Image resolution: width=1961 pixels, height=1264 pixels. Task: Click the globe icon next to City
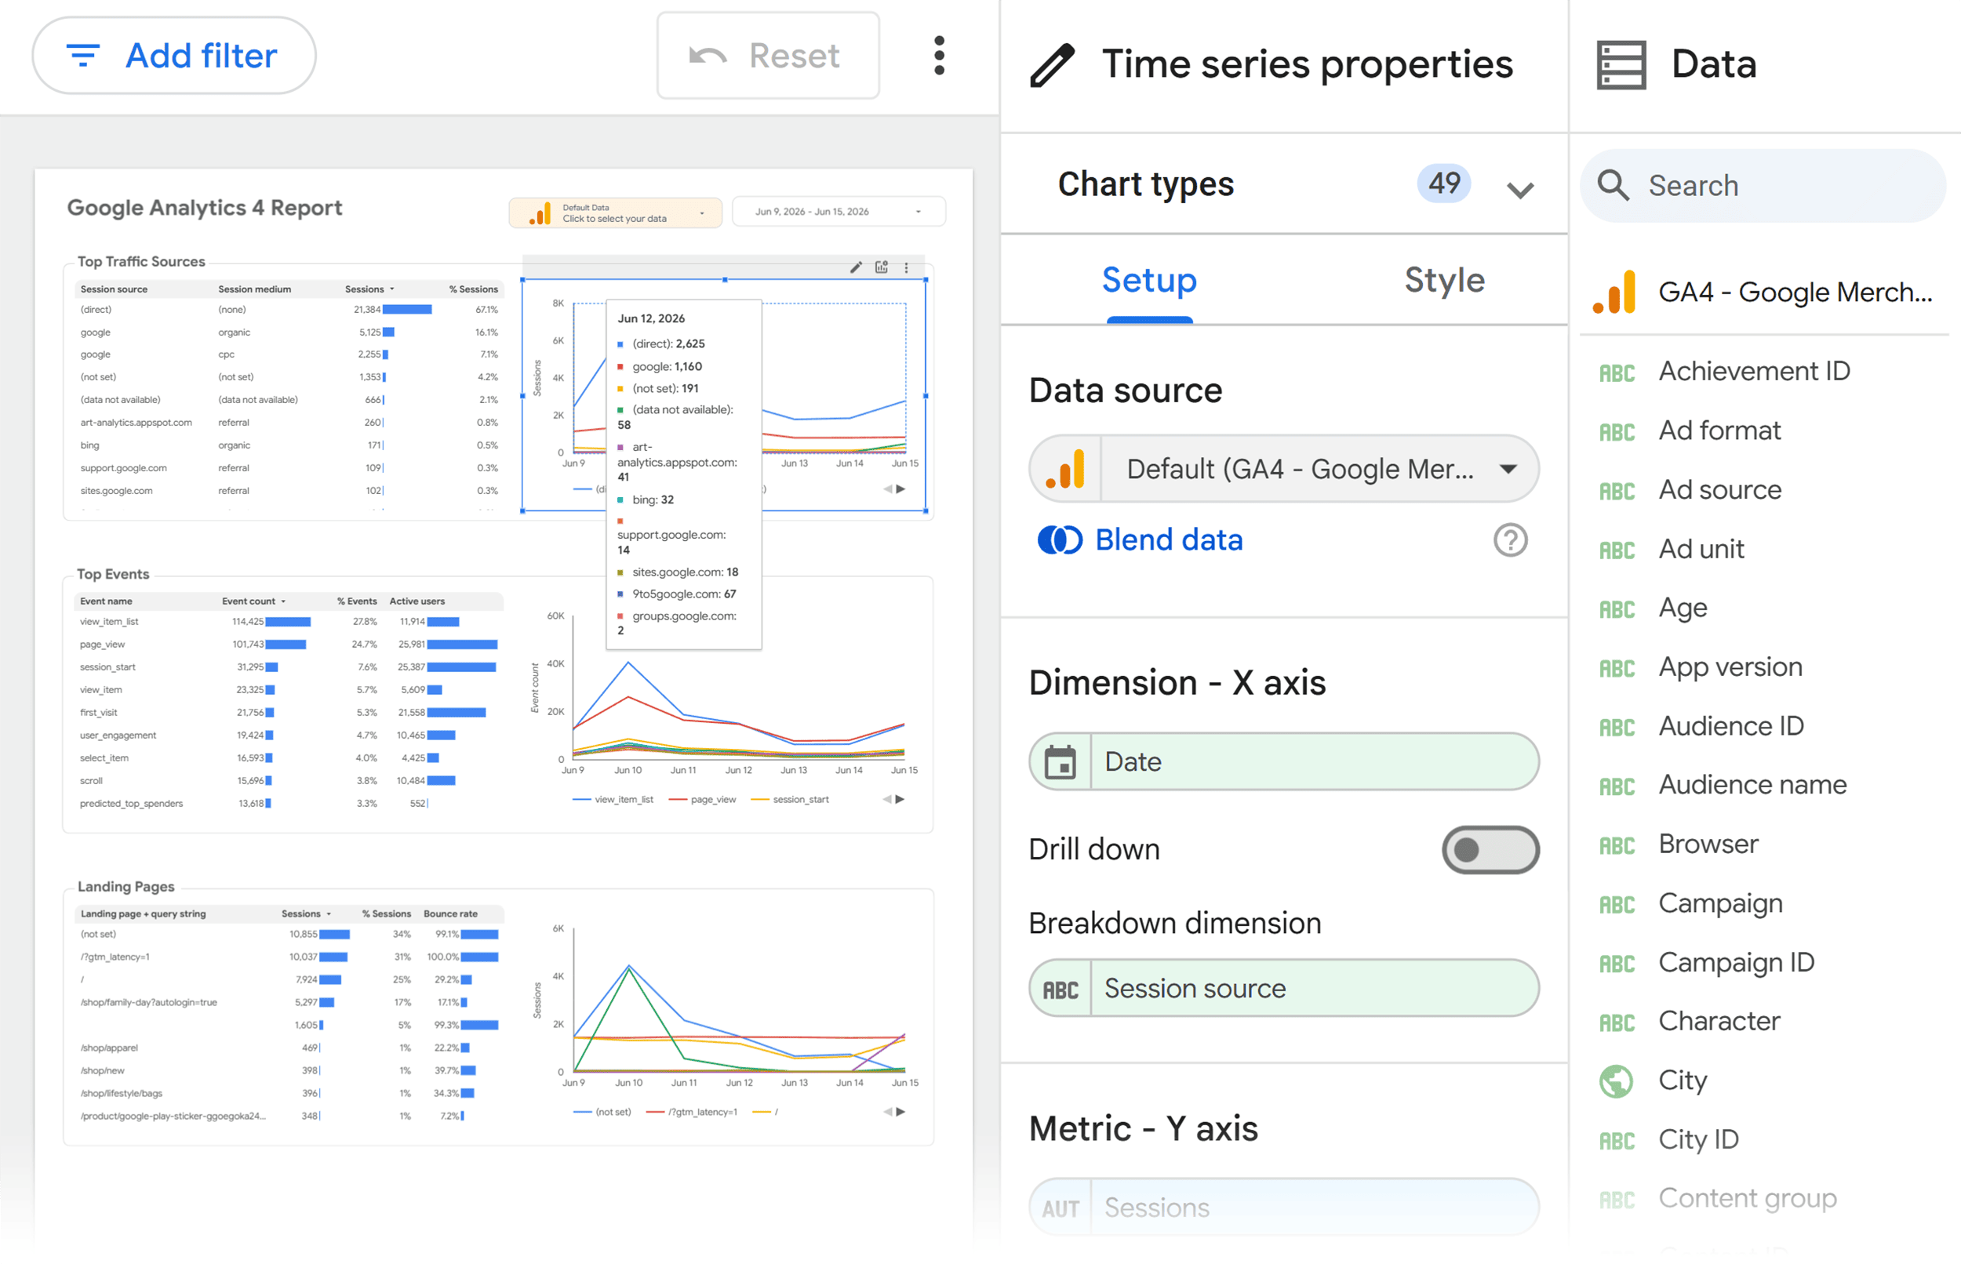pyautogui.click(x=1615, y=1081)
